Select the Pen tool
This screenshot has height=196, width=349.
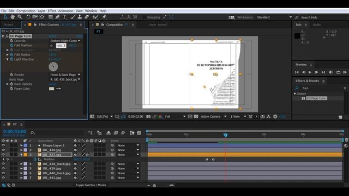point(57,17)
